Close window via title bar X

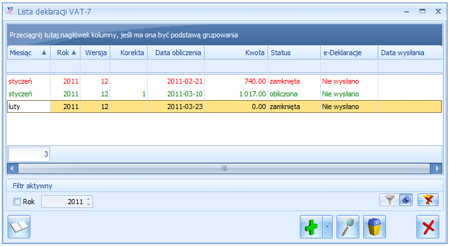pos(438,11)
